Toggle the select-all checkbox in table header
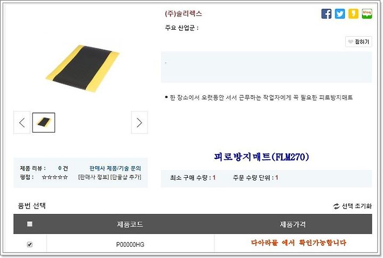The image size is (383, 258). [30, 224]
